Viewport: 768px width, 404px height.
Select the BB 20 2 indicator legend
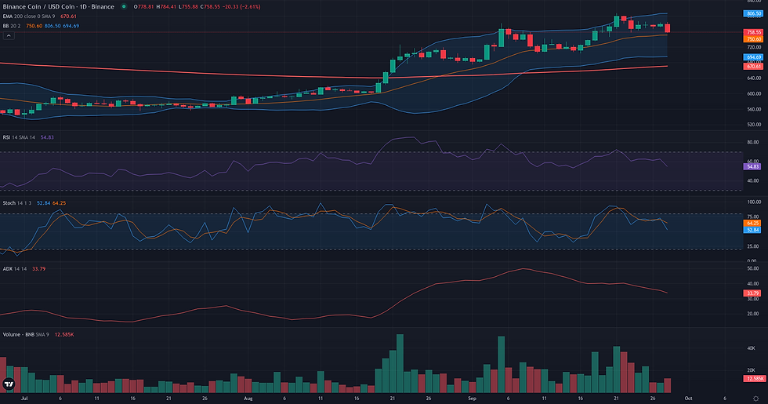(41, 26)
